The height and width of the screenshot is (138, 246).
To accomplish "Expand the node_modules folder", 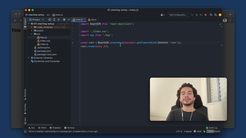I will (x=32, y=27).
